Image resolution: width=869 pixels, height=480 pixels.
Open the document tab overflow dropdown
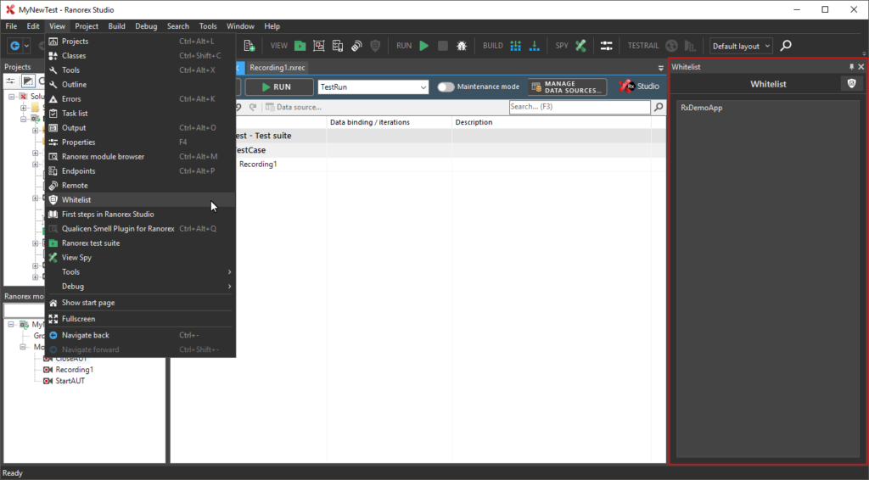point(660,68)
